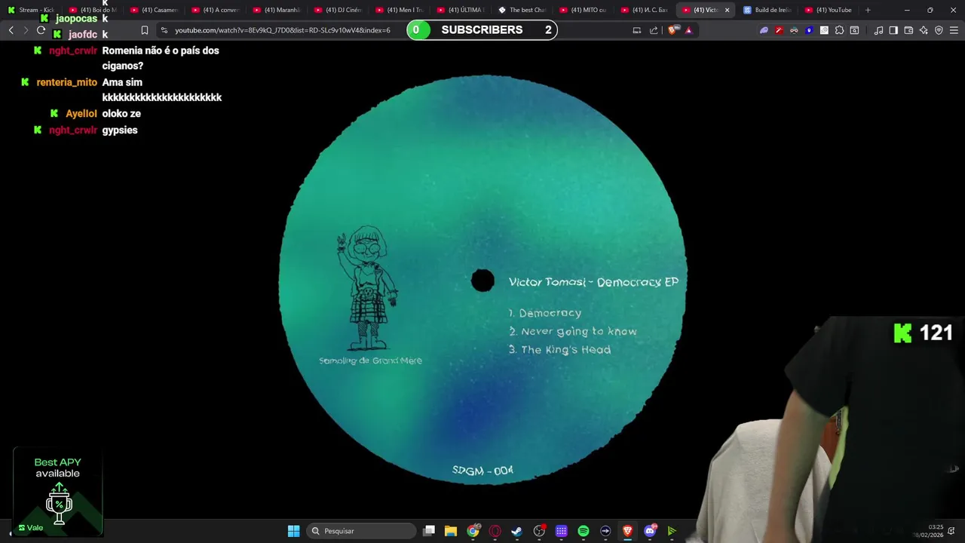The width and height of the screenshot is (965, 543).
Task: Open the Brave Wallet
Action: [x=908, y=30]
